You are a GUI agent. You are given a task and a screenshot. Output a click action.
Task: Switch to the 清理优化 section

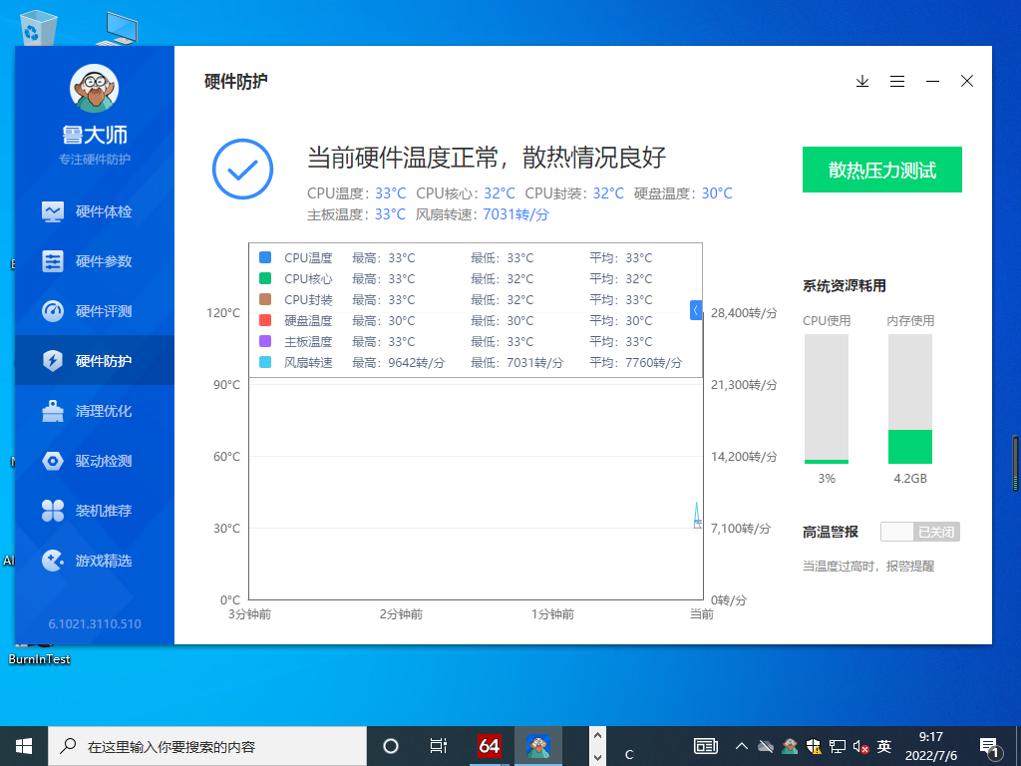pyautogui.click(x=94, y=411)
